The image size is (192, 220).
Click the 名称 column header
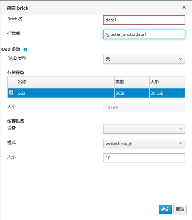[66, 82]
